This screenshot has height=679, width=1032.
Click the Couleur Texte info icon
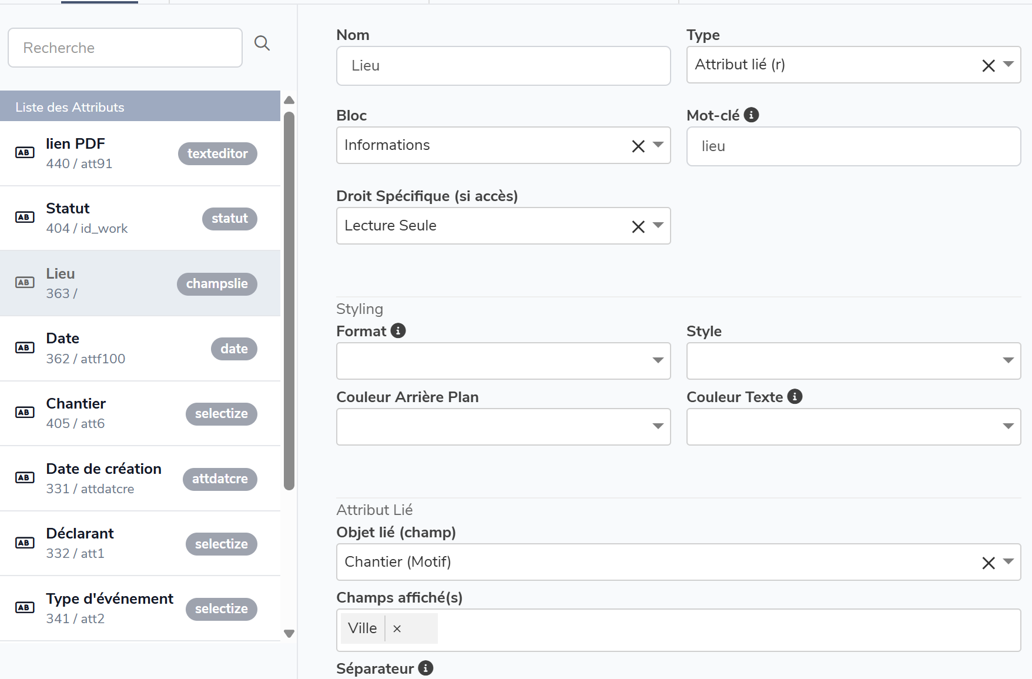(795, 397)
